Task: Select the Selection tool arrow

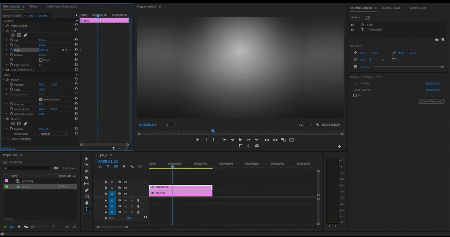Action: (x=86, y=159)
